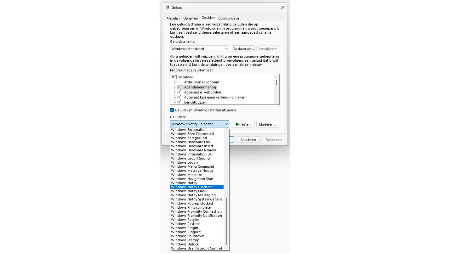Choose Windows Notify Email sound
Image resolution: width=450 pixels, height=253 pixels.
(x=197, y=191)
